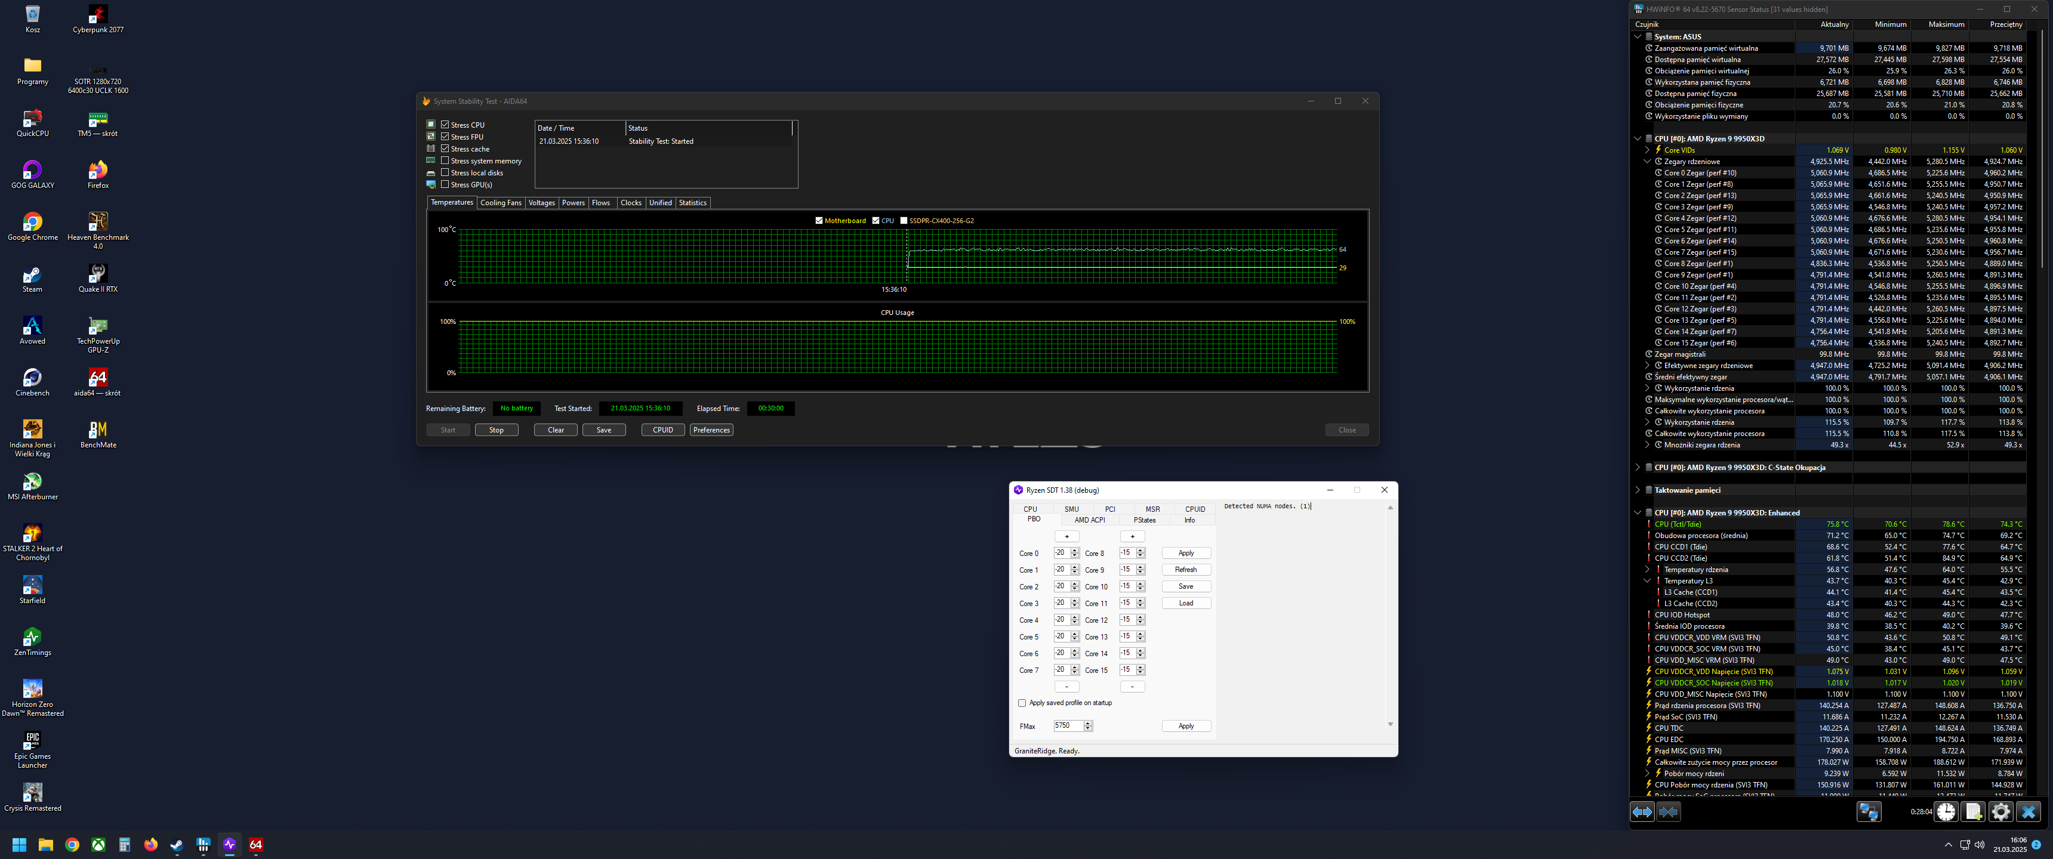2053x859 pixels.
Task: Click Stop button in stability test
Action: tap(496, 430)
